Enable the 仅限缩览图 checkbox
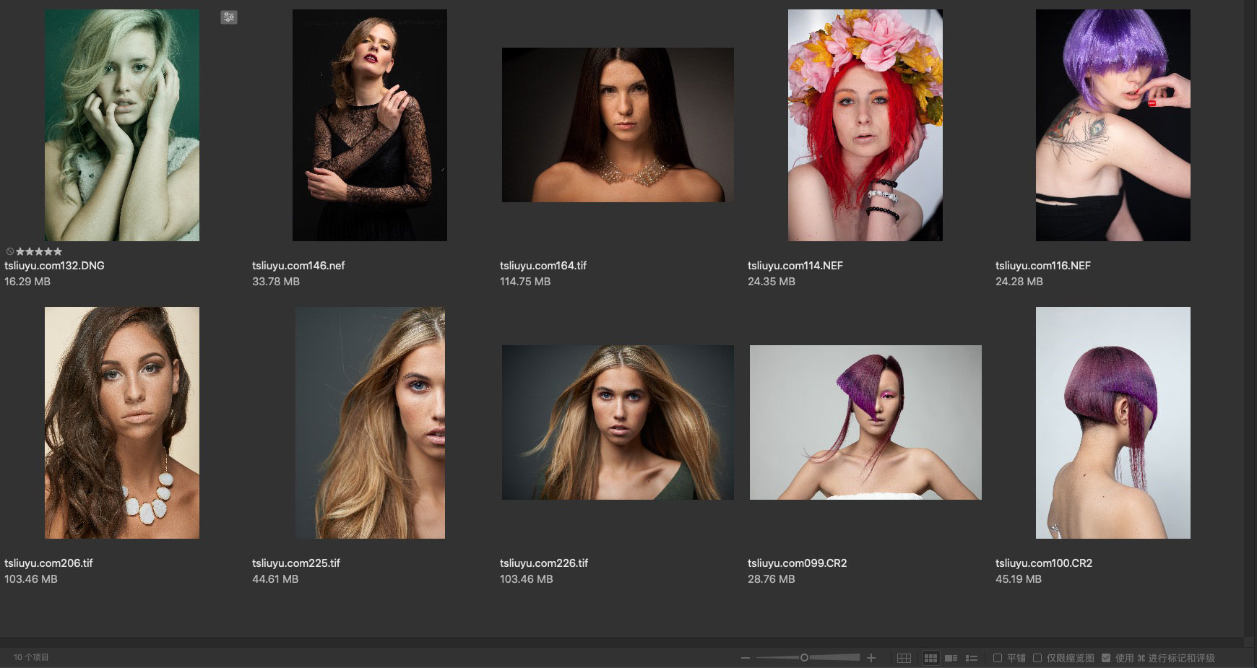Image resolution: width=1257 pixels, height=668 pixels. tap(1037, 658)
